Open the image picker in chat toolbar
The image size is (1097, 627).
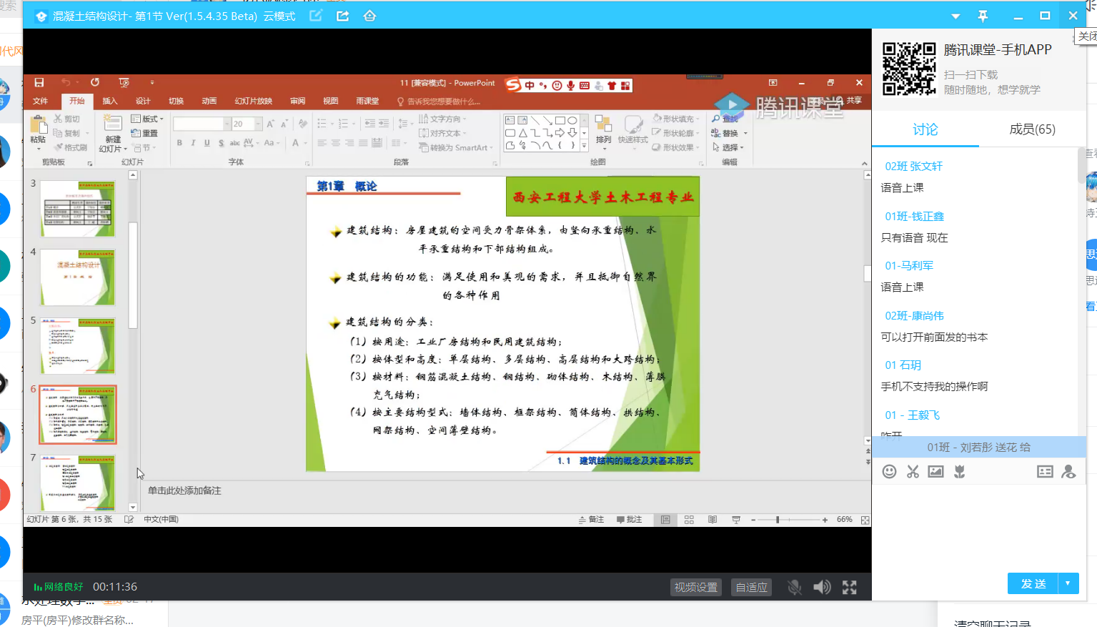pos(935,472)
